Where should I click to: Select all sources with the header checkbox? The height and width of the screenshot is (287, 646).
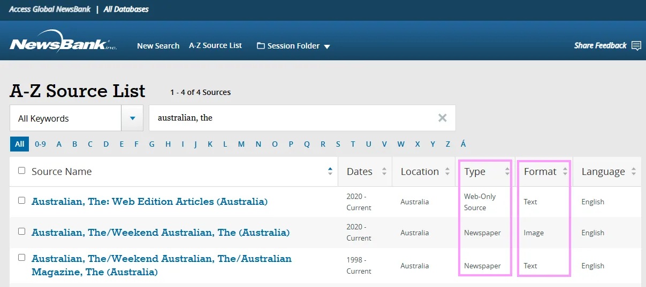tap(21, 171)
